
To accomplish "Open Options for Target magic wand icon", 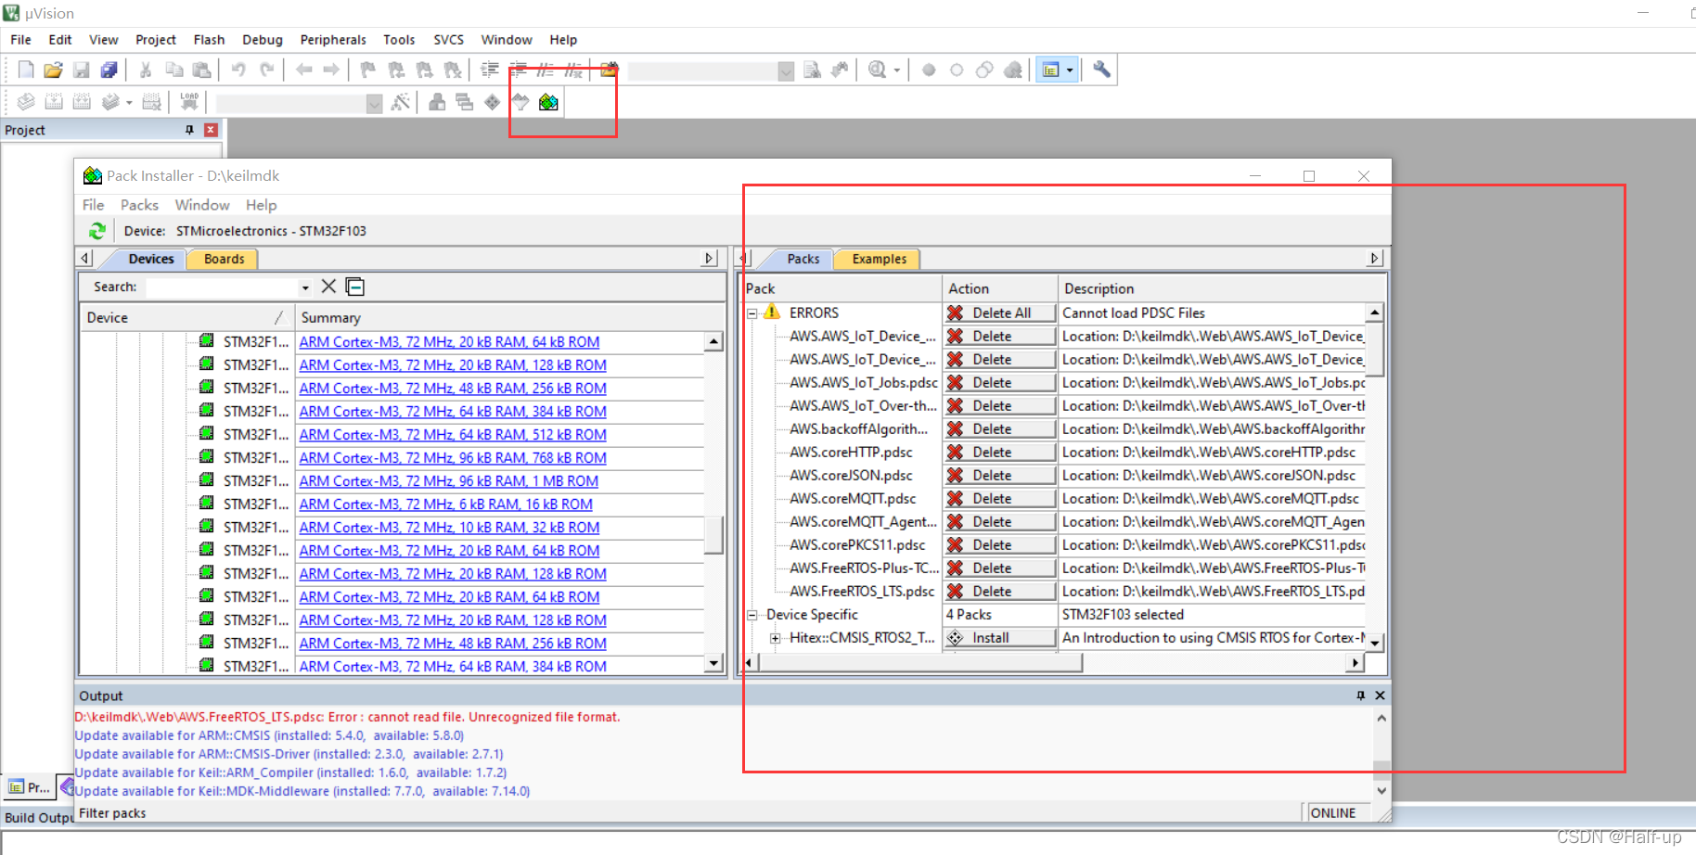I will [x=401, y=102].
